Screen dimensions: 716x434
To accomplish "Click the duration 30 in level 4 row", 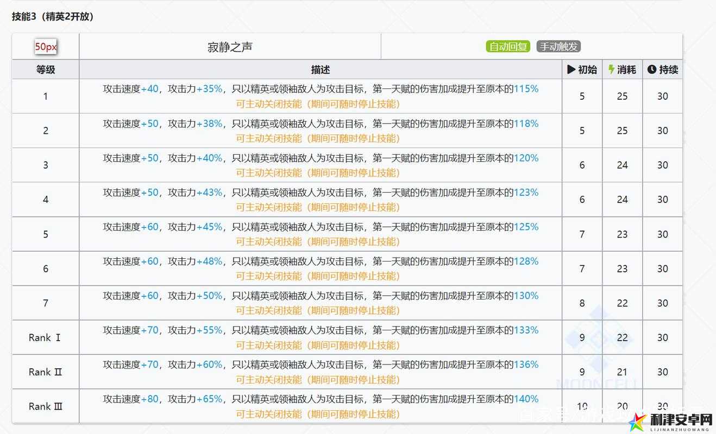I will (662, 200).
